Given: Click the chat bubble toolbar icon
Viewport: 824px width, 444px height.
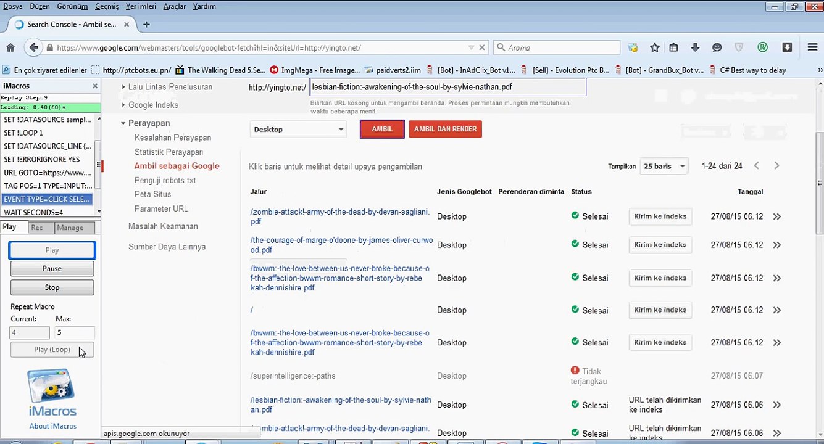Looking at the screenshot, I should click(717, 47).
